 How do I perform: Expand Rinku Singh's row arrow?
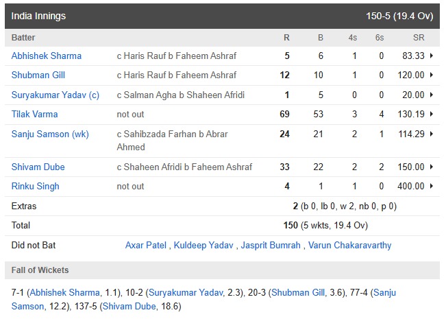pyautogui.click(x=432, y=186)
